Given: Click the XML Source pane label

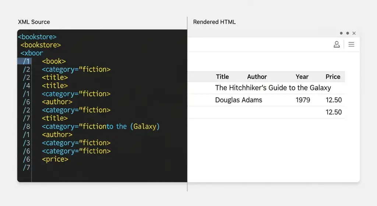Looking at the screenshot, I should tap(34, 22).
